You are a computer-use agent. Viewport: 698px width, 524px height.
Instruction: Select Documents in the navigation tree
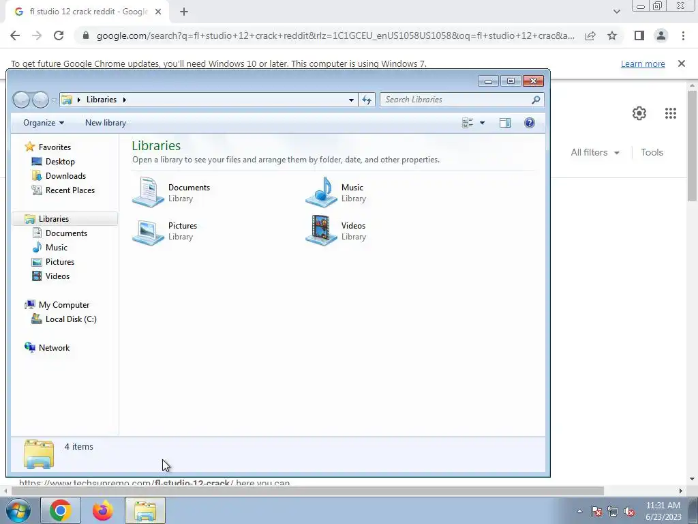[x=66, y=233]
